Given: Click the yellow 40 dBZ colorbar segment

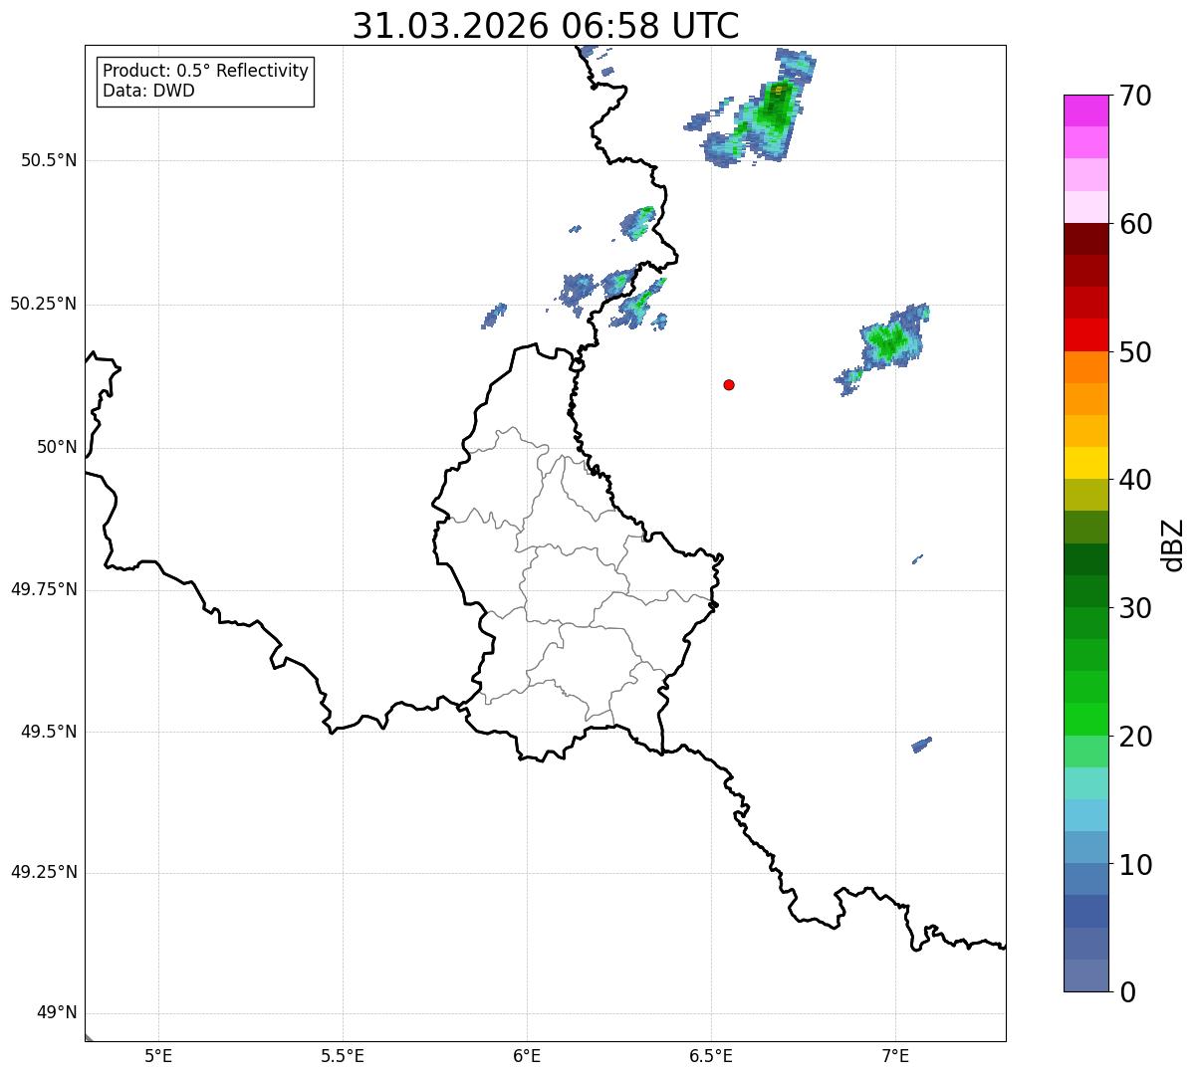Looking at the screenshot, I should pyautogui.click(x=1085, y=463).
